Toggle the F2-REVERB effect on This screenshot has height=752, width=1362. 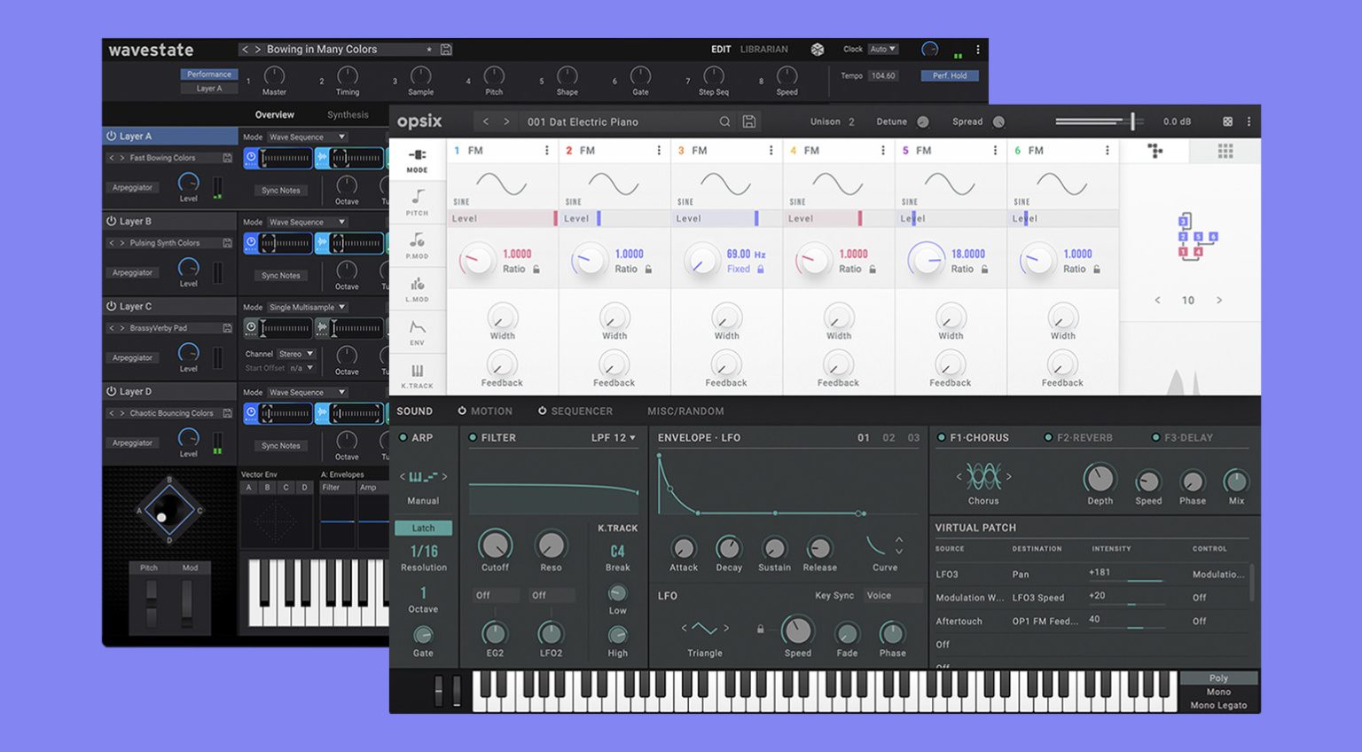(1047, 437)
